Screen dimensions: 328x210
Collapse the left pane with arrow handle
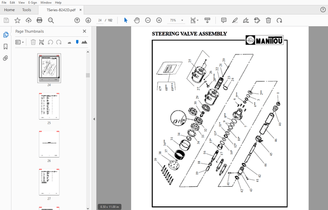coord(94,119)
